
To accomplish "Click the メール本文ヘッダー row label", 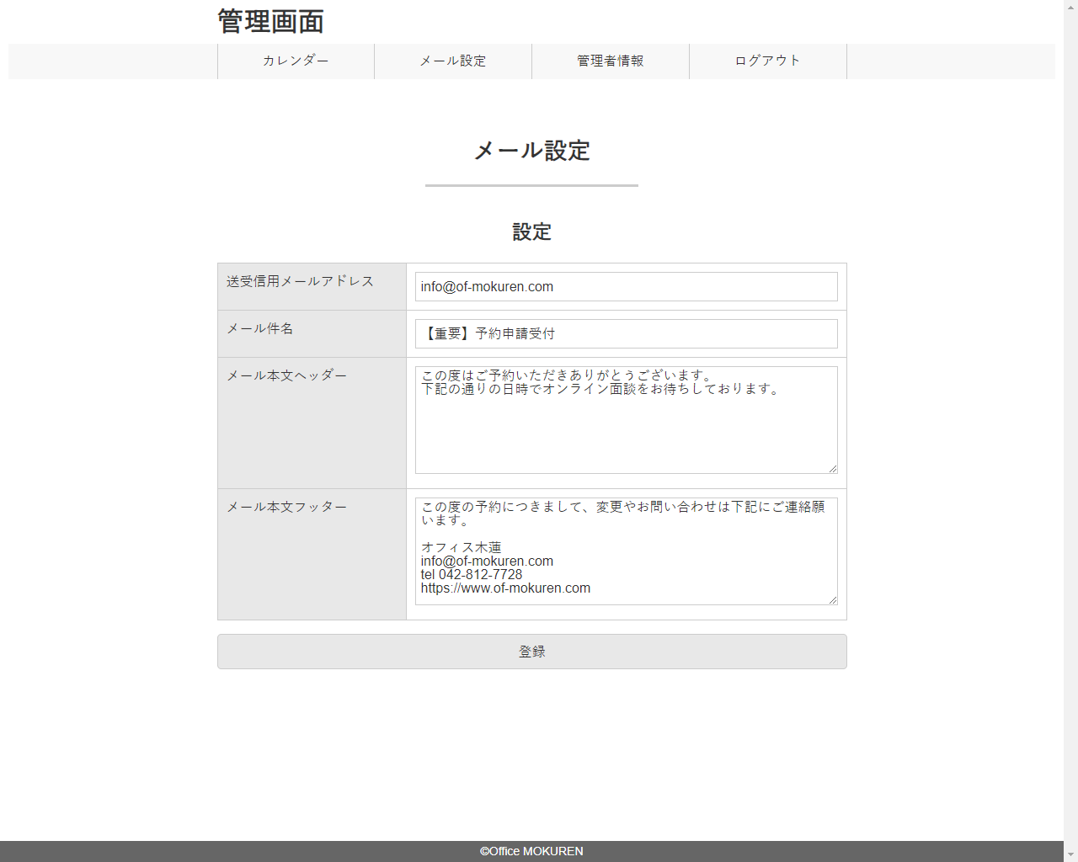I will coord(286,375).
